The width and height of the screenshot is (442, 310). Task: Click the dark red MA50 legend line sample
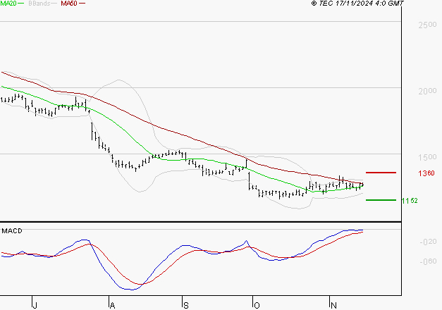coord(82,3)
